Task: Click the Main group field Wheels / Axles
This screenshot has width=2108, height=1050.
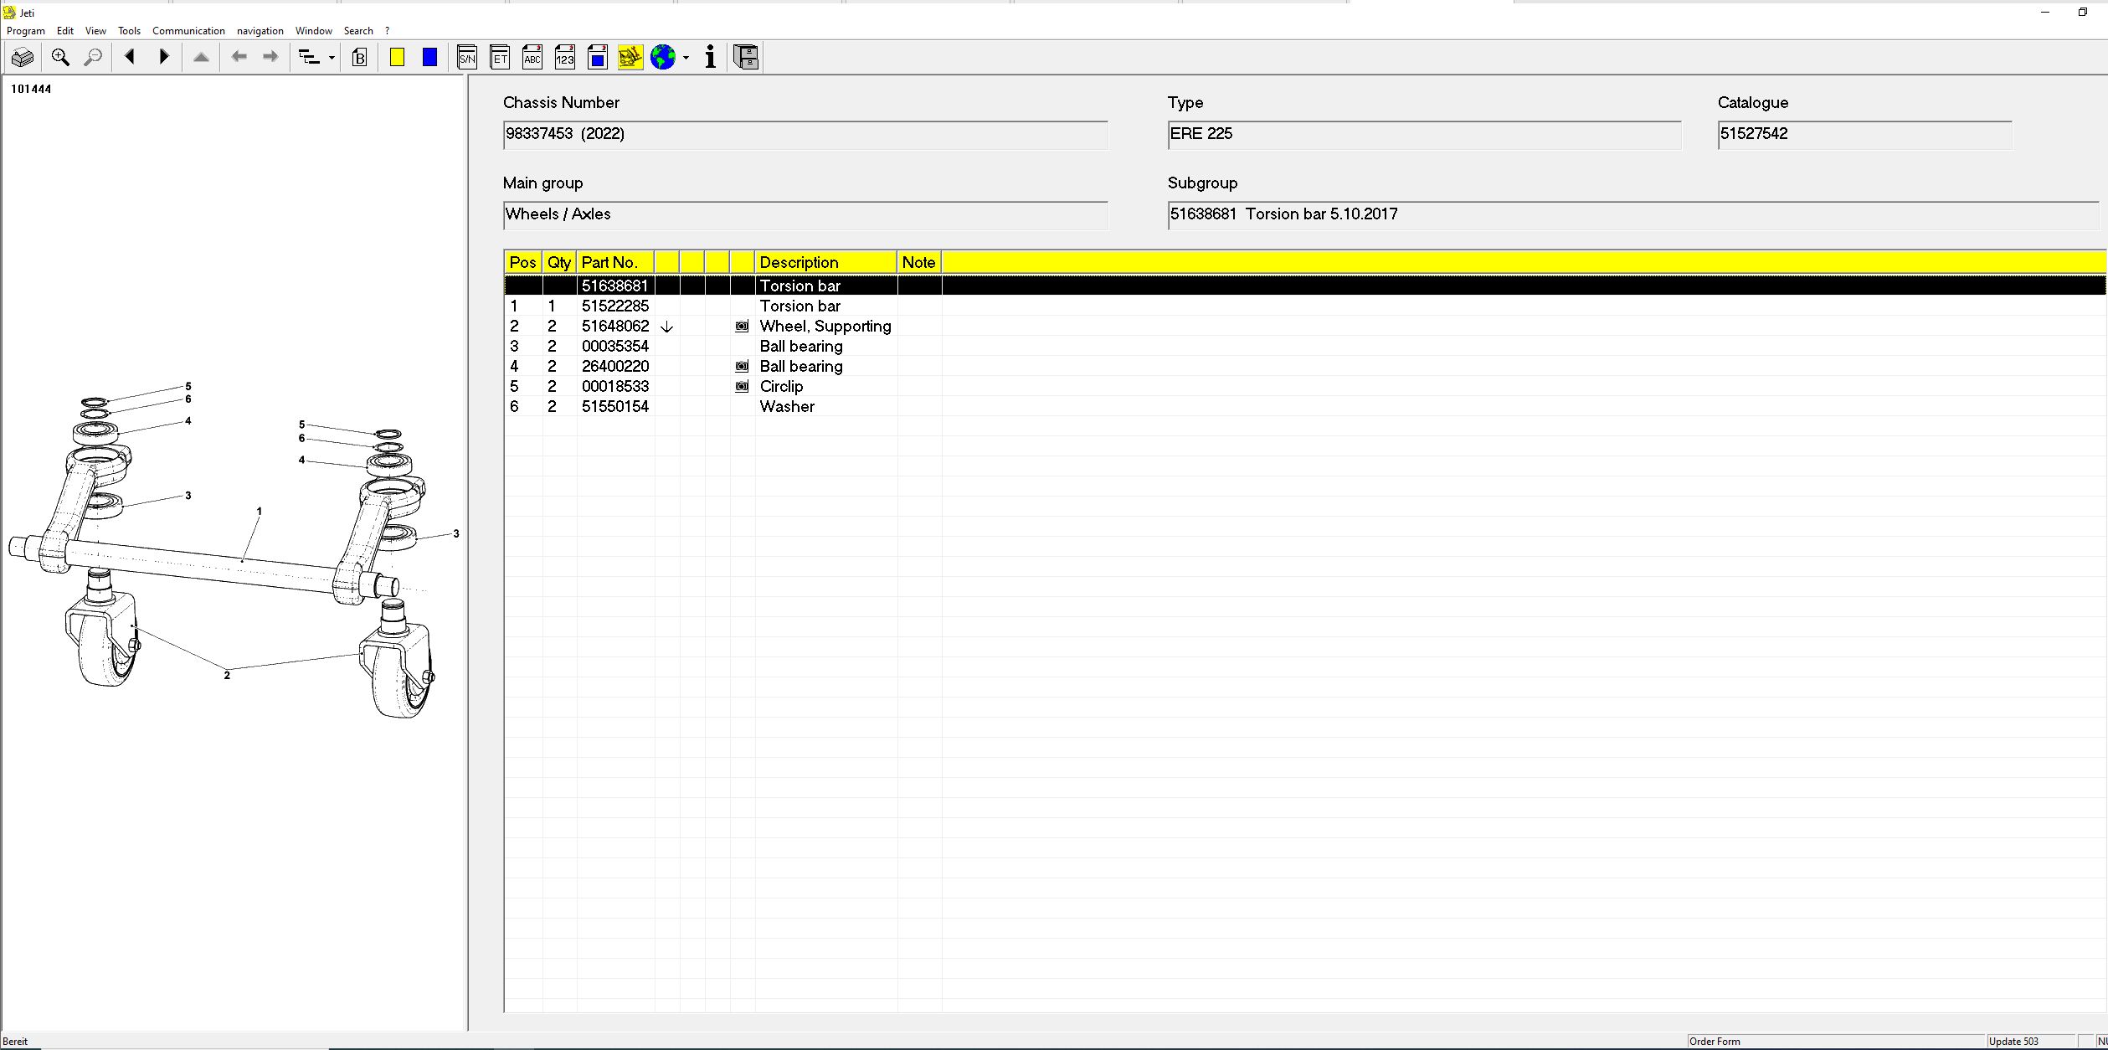Action: click(805, 214)
